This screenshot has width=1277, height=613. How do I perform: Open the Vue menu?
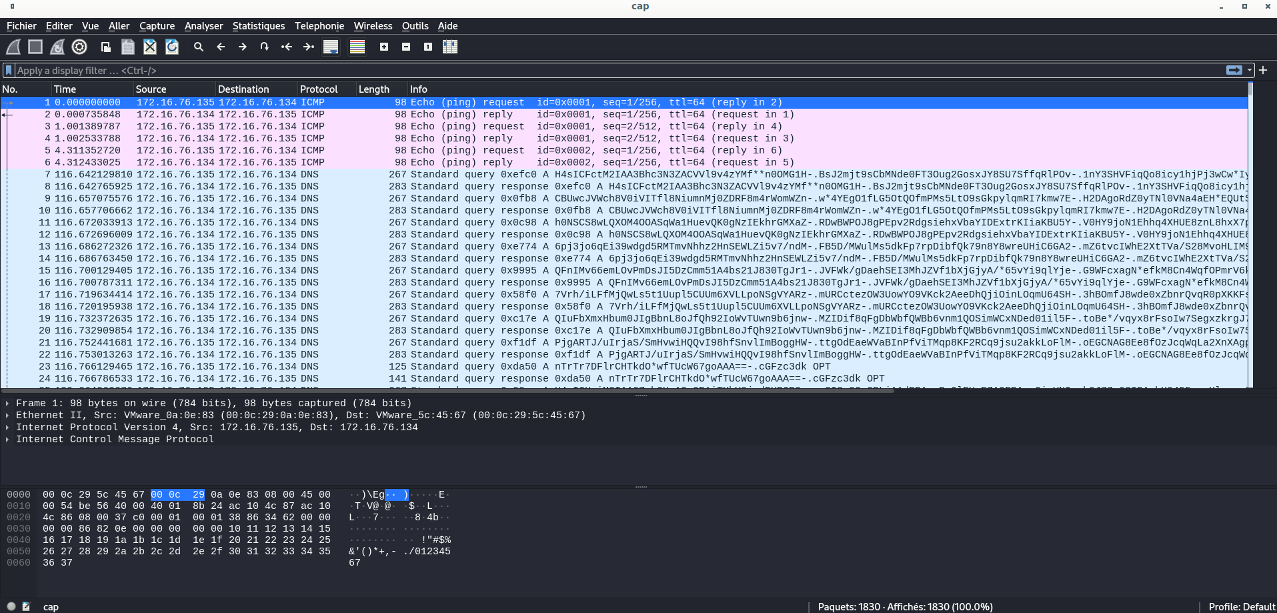(x=91, y=26)
